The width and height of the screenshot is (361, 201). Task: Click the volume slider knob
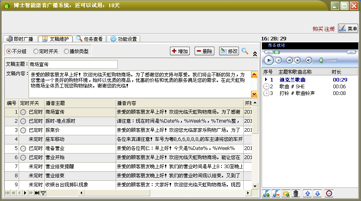pos(321,61)
